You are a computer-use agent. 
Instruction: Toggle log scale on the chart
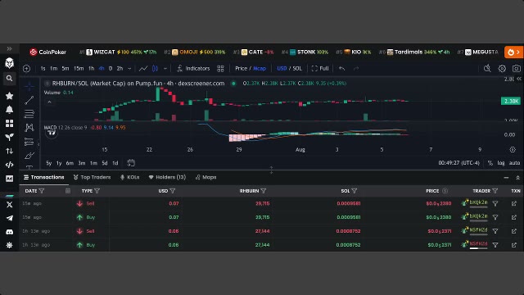click(x=500, y=163)
